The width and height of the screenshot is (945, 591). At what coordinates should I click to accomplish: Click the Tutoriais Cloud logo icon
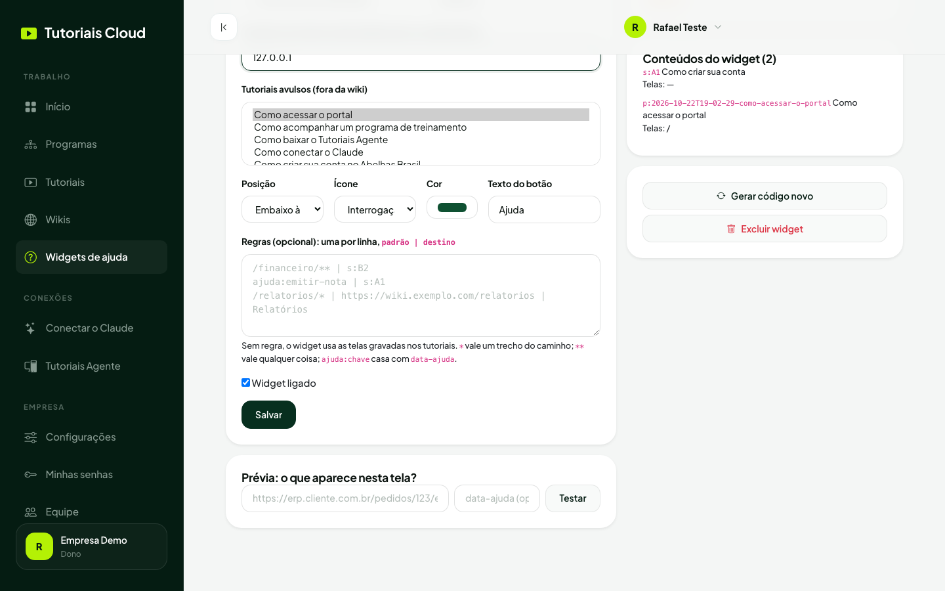(x=29, y=33)
